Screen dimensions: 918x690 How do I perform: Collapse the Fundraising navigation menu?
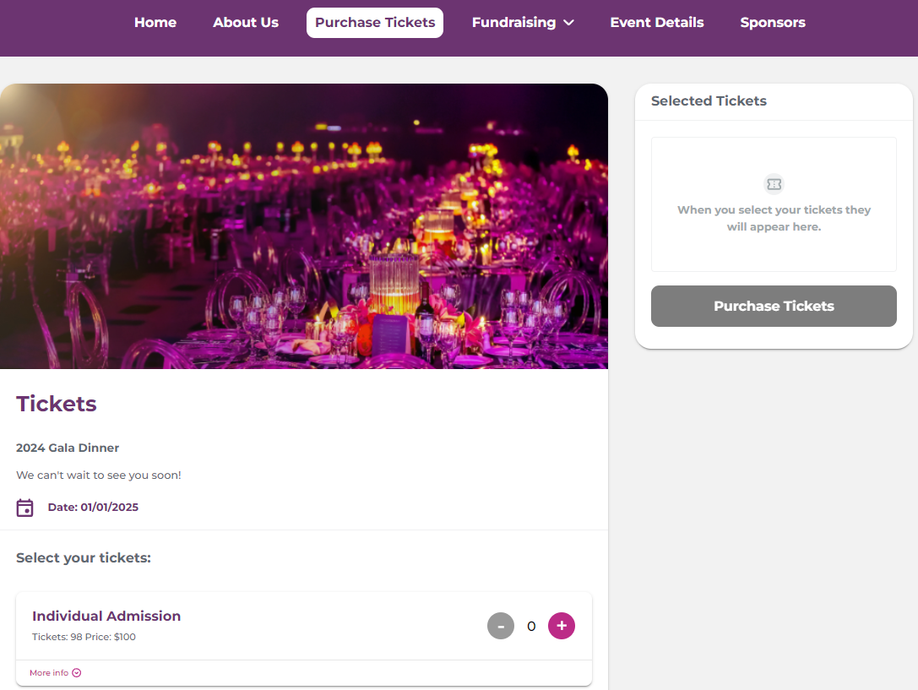click(x=568, y=23)
